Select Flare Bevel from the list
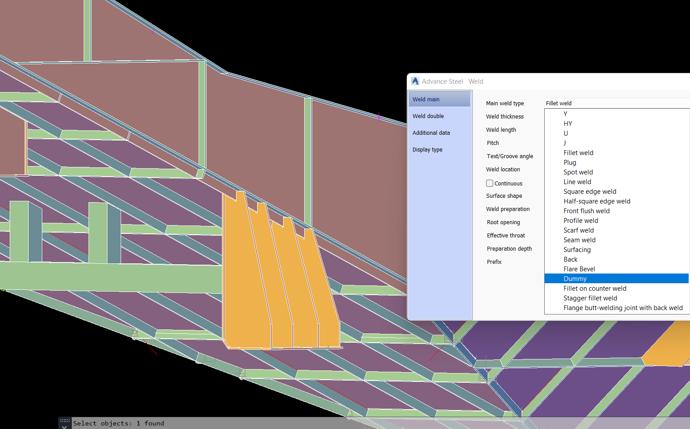This screenshot has height=429, width=690. pos(579,269)
